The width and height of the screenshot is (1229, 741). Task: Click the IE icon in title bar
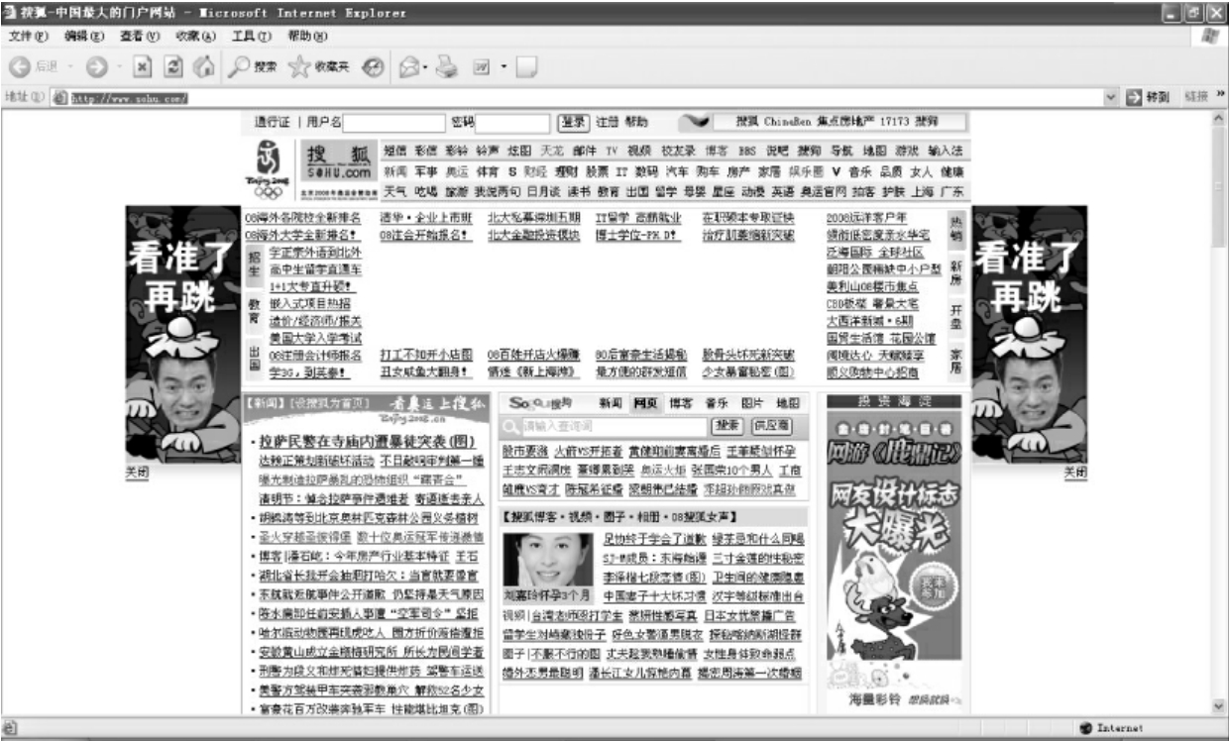tap(9, 13)
